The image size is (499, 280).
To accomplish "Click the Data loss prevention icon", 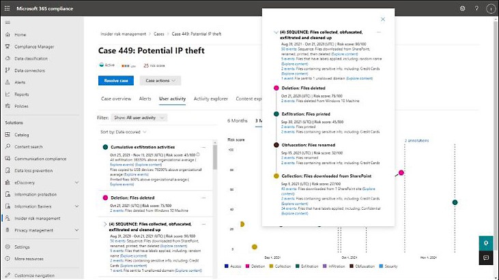I will tap(8, 170).
